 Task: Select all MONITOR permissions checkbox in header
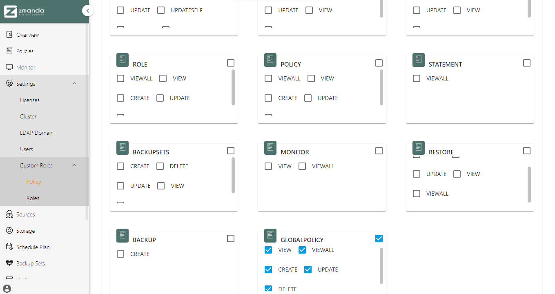[379, 151]
